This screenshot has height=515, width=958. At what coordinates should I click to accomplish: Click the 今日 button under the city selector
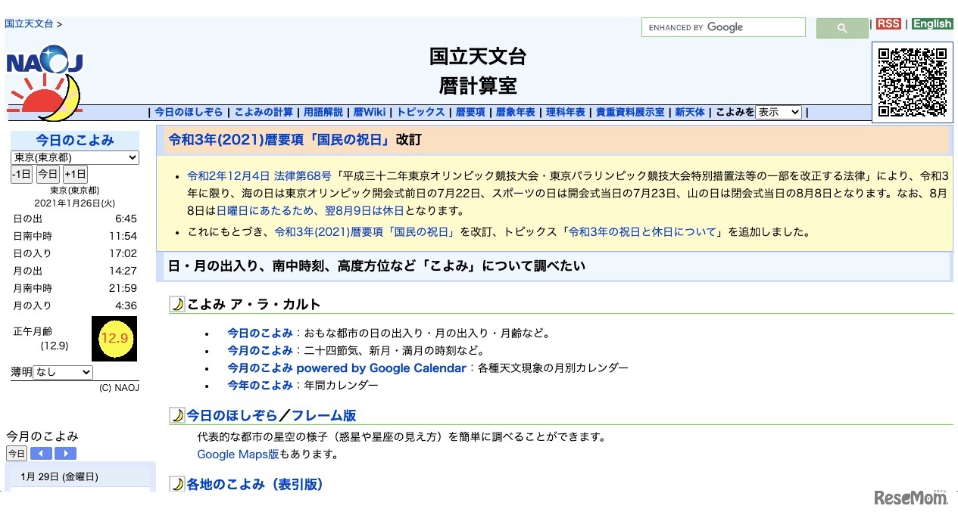pyautogui.click(x=48, y=175)
